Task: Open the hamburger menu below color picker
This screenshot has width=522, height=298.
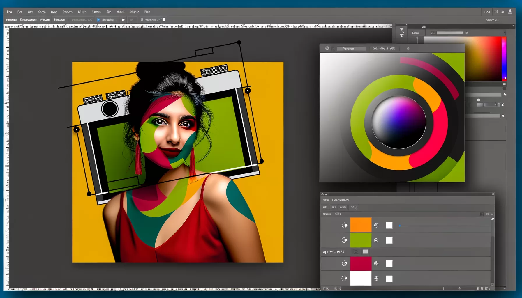Action: click(x=504, y=84)
